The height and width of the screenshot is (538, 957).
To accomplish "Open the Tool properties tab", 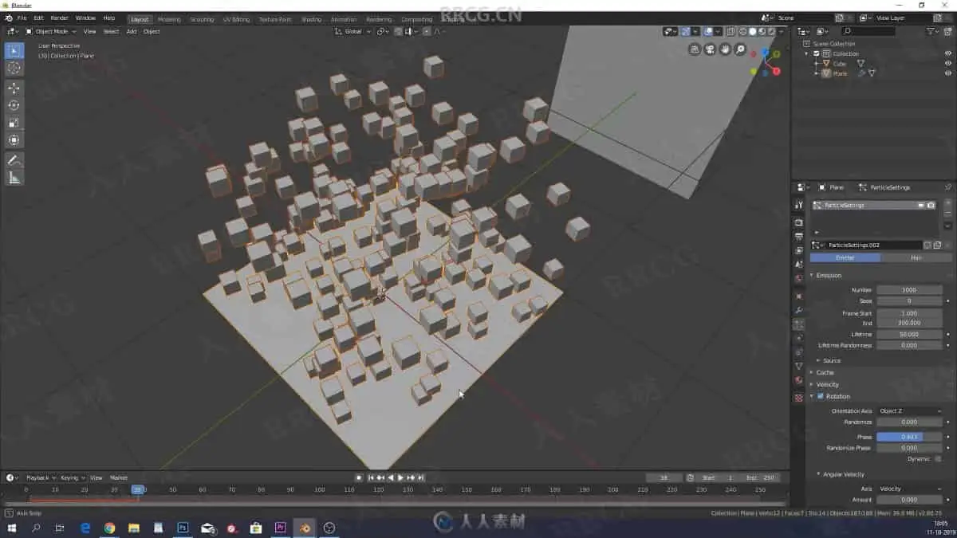I will tap(798, 205).
